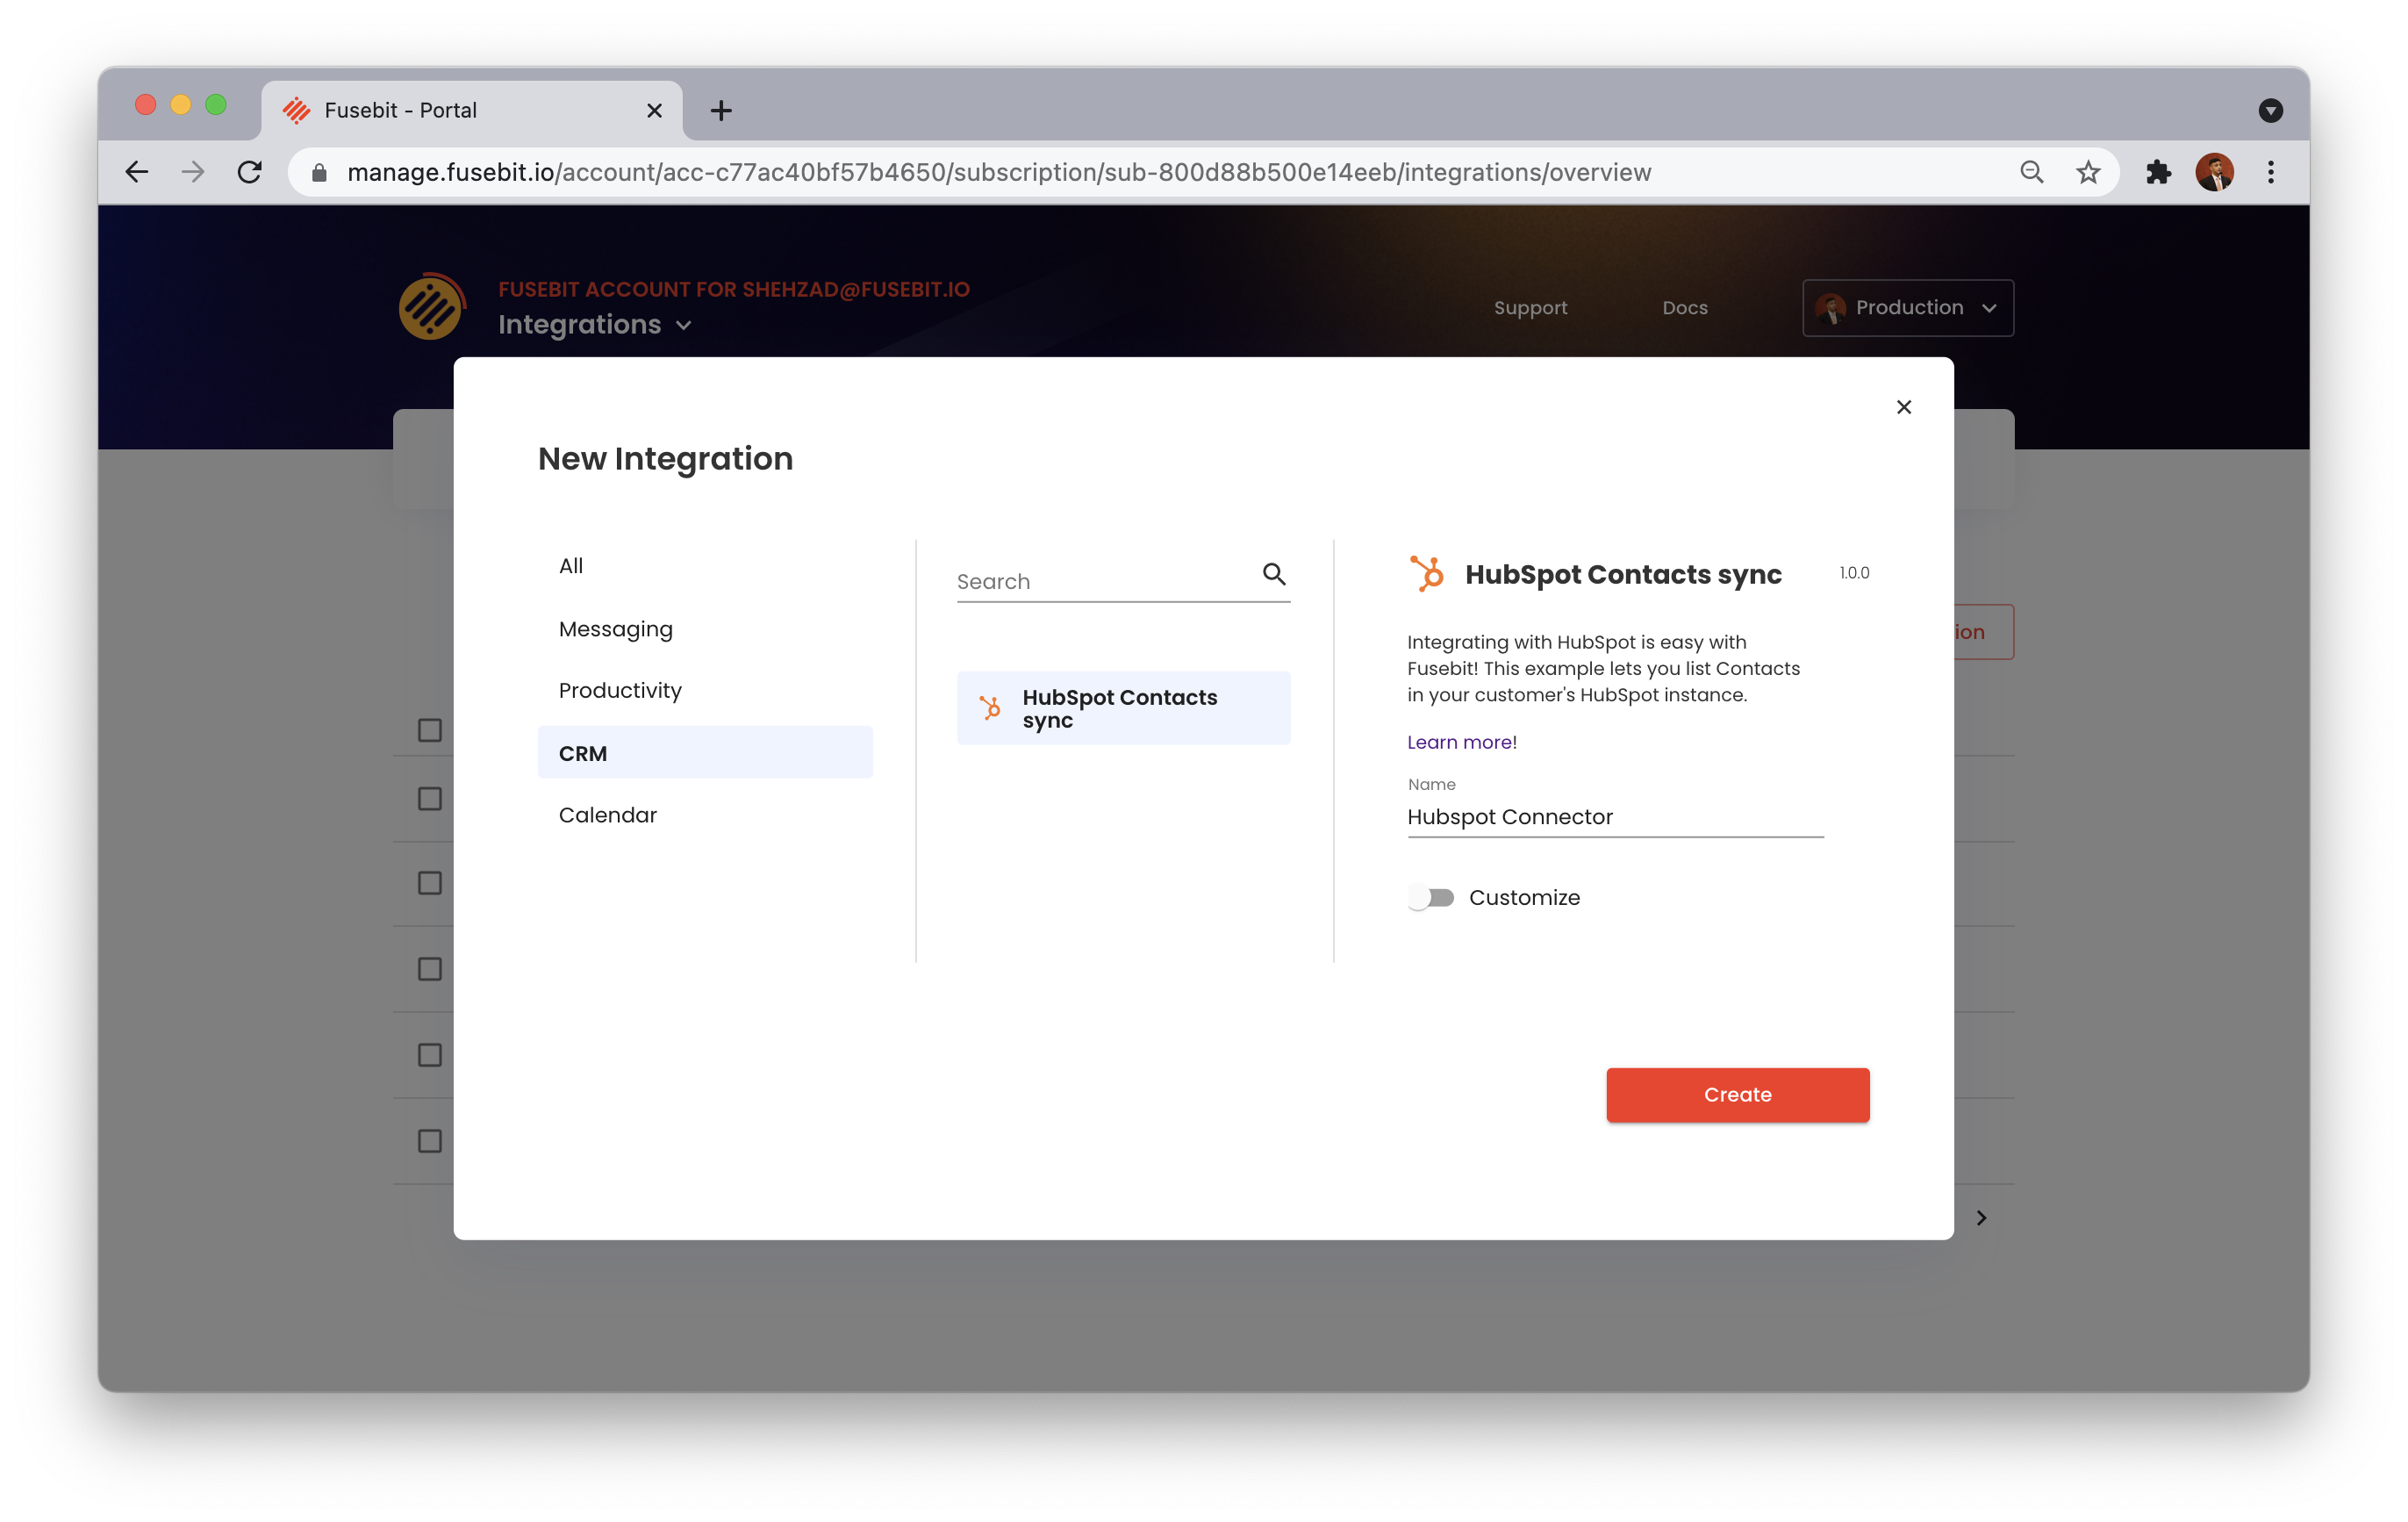Open the Production account dropdown
This screenshot has height=1522, width=2408.
click(1907, 308)
